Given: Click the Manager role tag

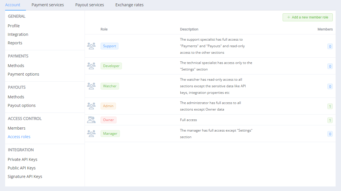Looking at the screenshot, I should pos(110,134).
